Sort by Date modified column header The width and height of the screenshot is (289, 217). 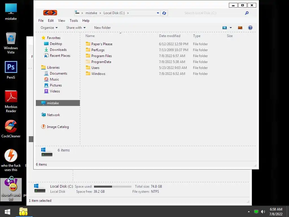point(170,36)
